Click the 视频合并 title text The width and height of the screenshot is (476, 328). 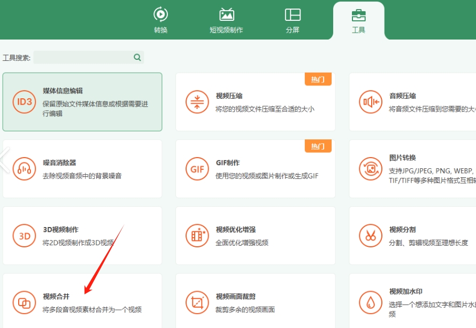coord(56,296)
